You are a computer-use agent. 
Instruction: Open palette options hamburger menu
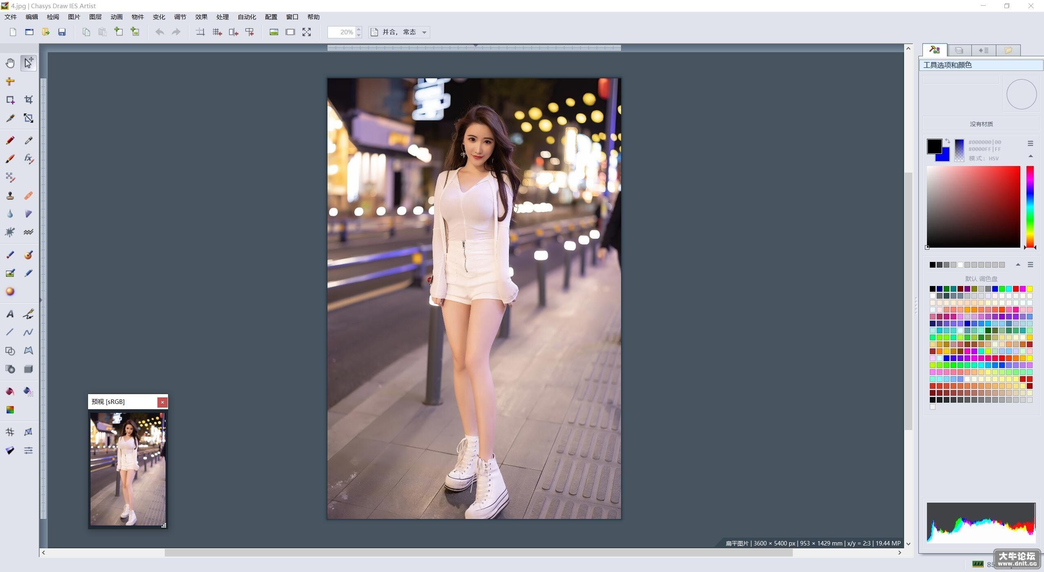(1031, 265)
